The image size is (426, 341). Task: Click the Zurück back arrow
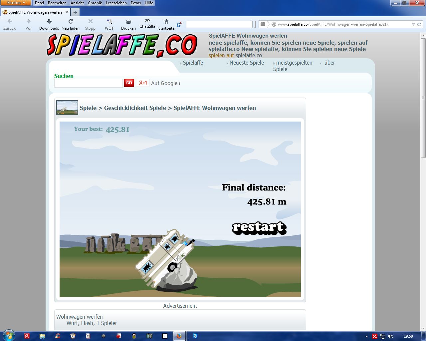tap(9, 22)
